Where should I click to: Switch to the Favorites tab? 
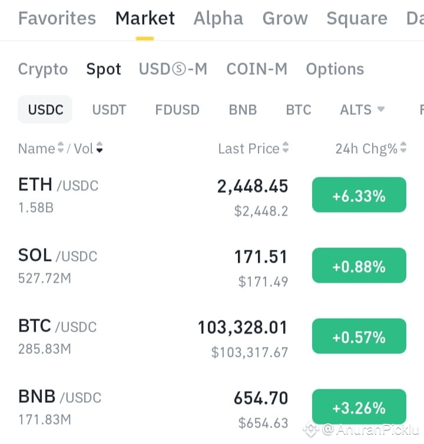[57, 18]
